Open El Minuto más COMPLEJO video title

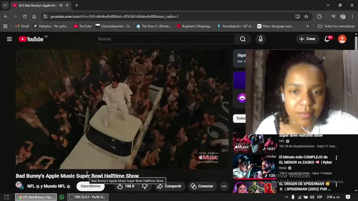305,159
